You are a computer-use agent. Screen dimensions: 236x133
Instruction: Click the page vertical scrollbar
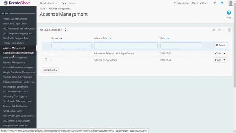(x=235, y=45)
